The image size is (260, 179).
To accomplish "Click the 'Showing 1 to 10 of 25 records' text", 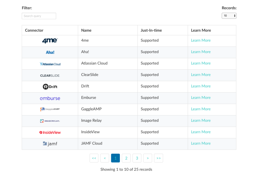I will tap(126, 169).
